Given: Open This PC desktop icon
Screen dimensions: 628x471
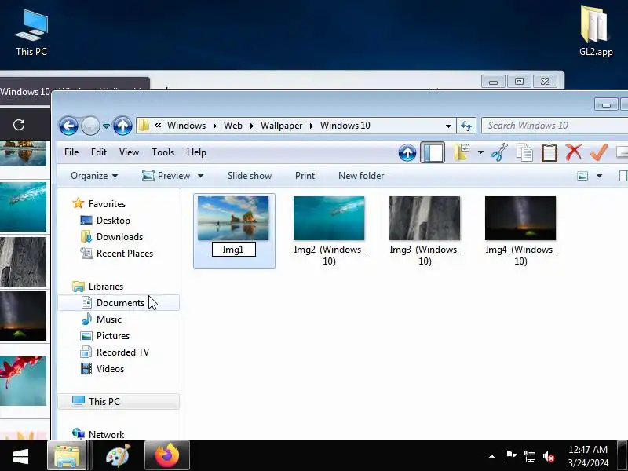Looking at the screenshot, I should 31,33.
